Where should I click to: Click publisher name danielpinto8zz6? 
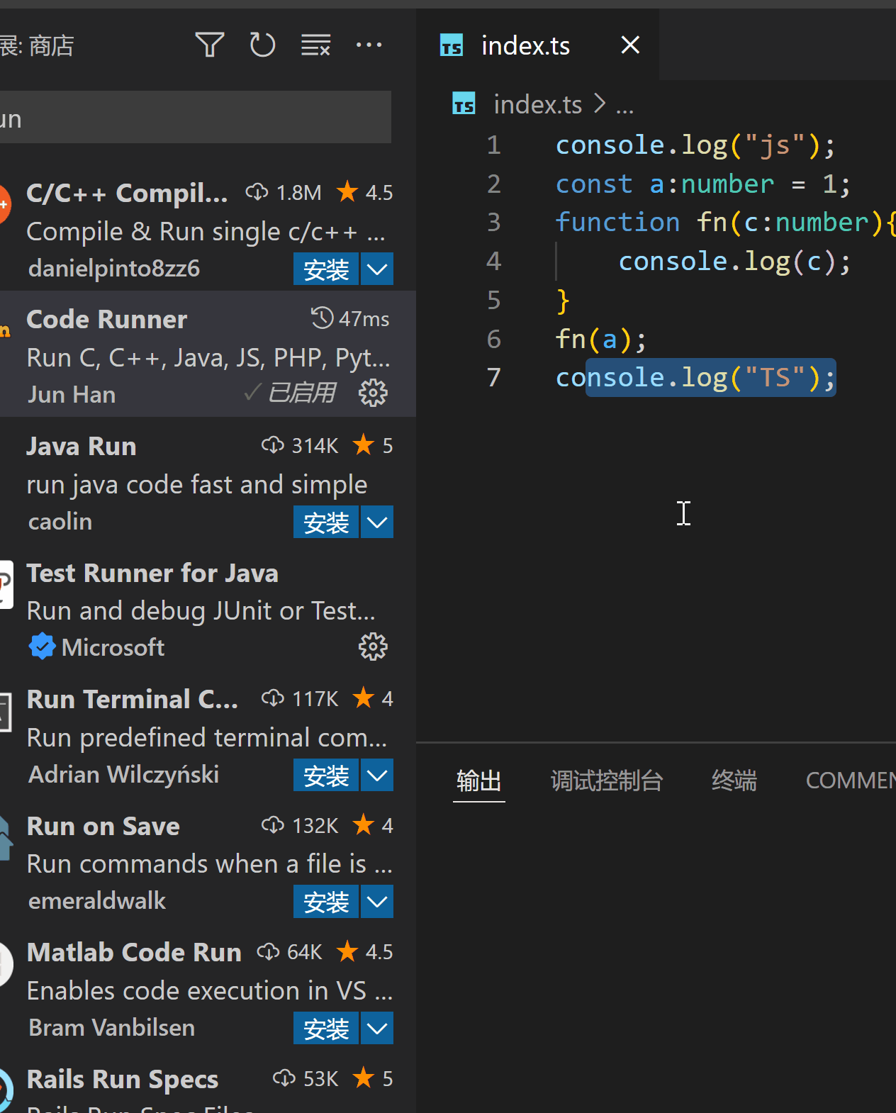(x=114, y=269)
